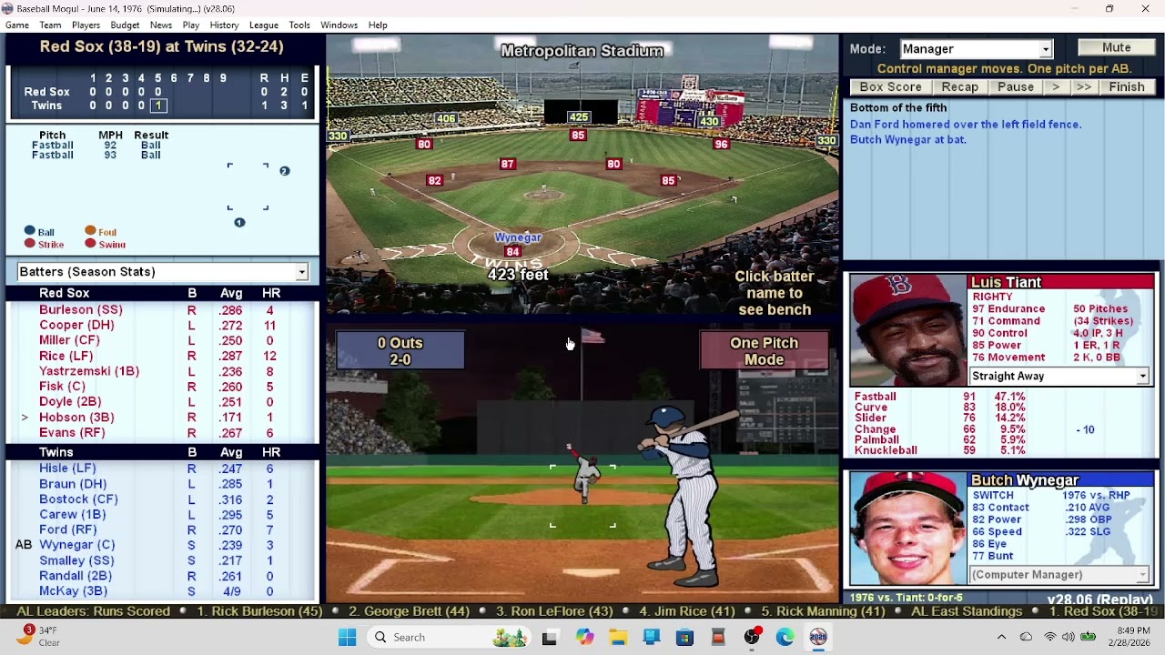
Task: Click Dan Ford homered play-by-play line
Action: [966, 125]
